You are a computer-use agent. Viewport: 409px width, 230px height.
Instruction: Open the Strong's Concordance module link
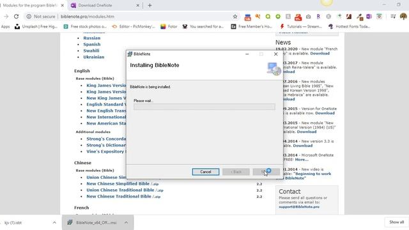106,139
